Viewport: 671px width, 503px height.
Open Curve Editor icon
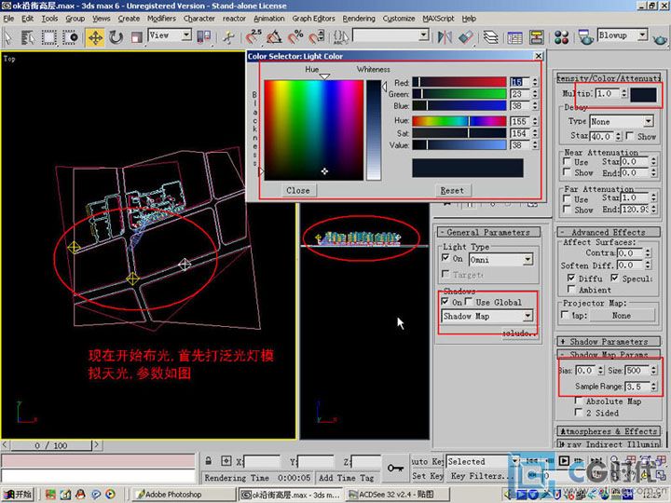tap(514, 37)
